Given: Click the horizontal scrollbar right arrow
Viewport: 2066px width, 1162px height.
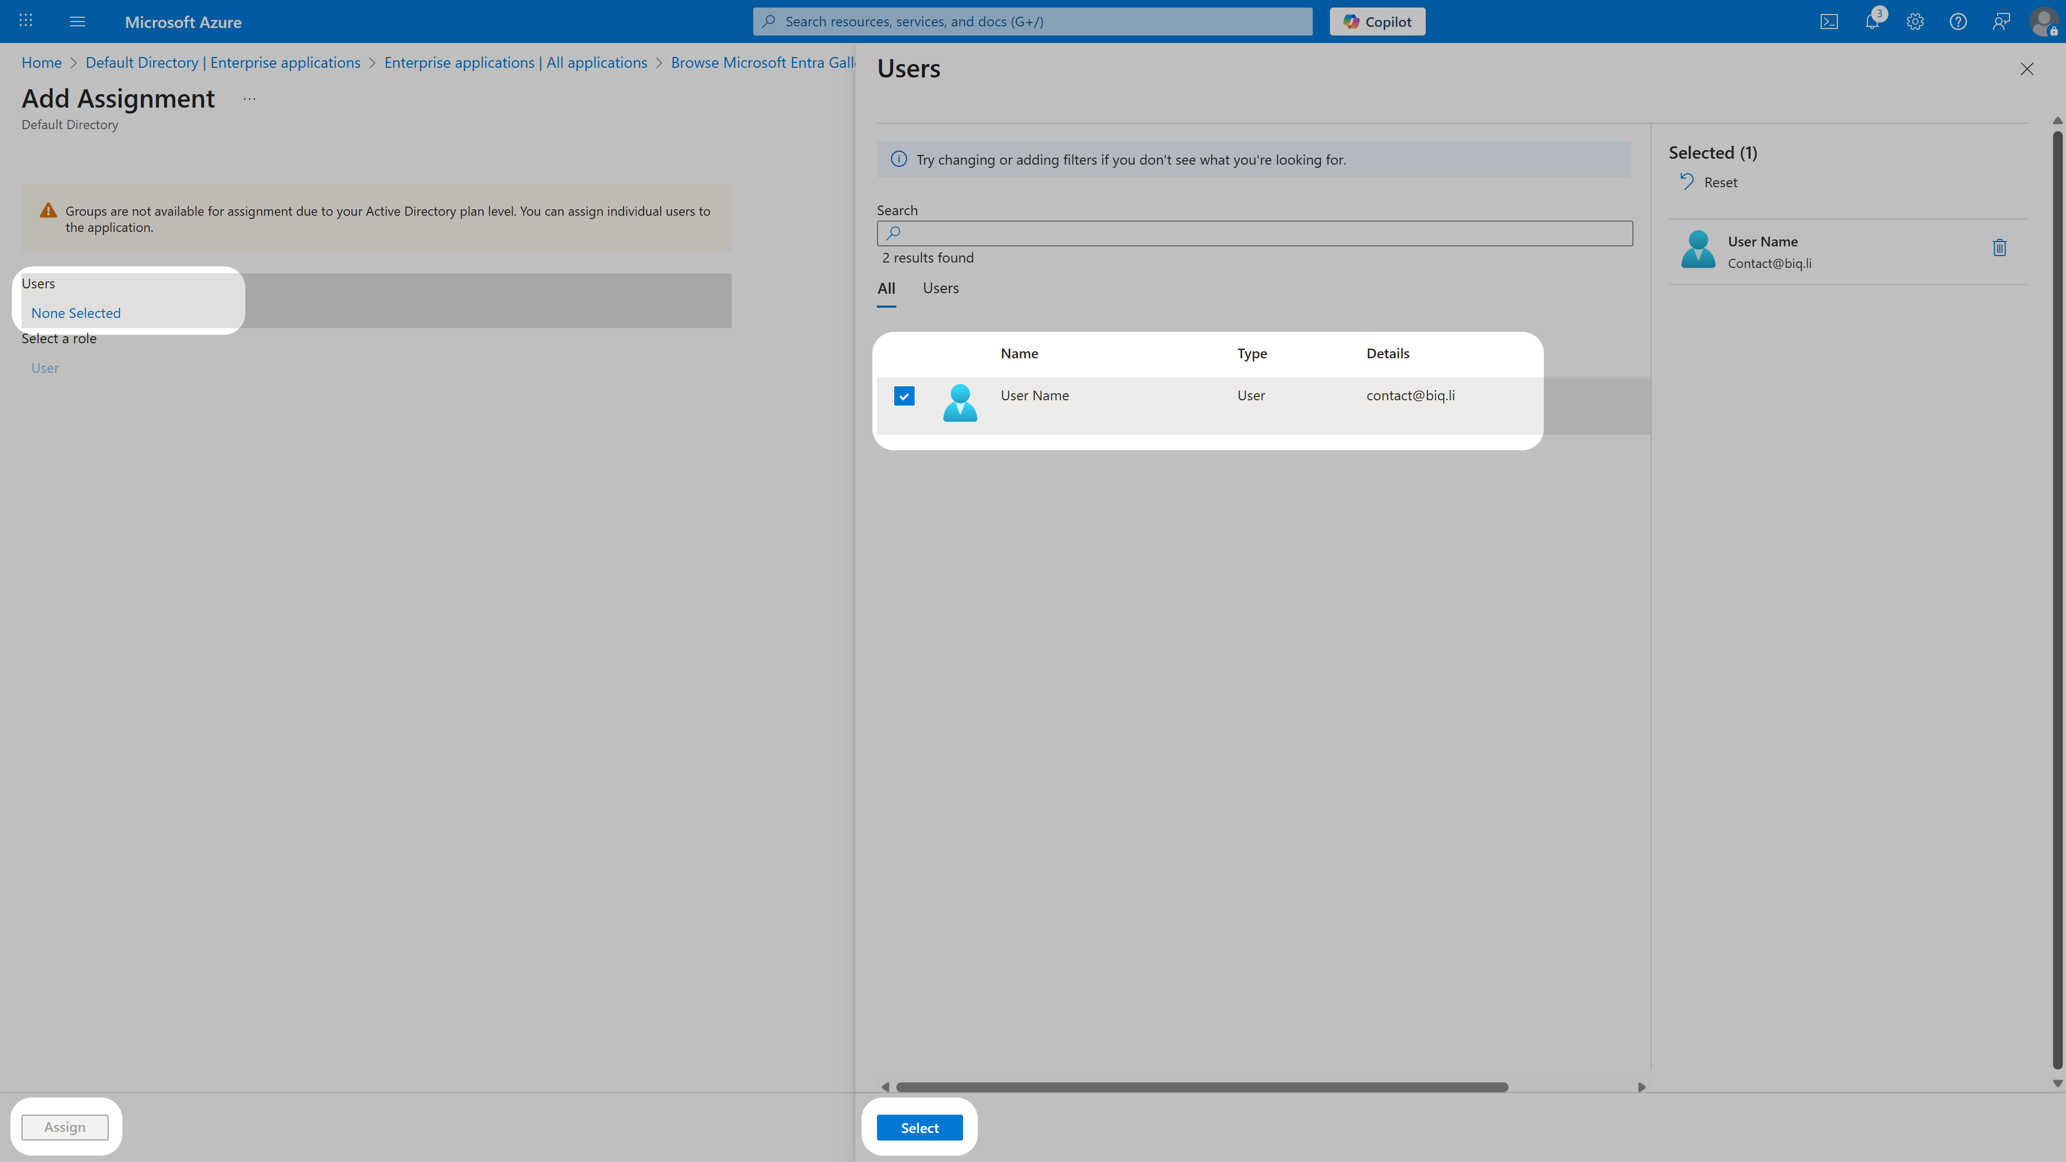Looking at the screenshot, I should tap(1642, 1087).
